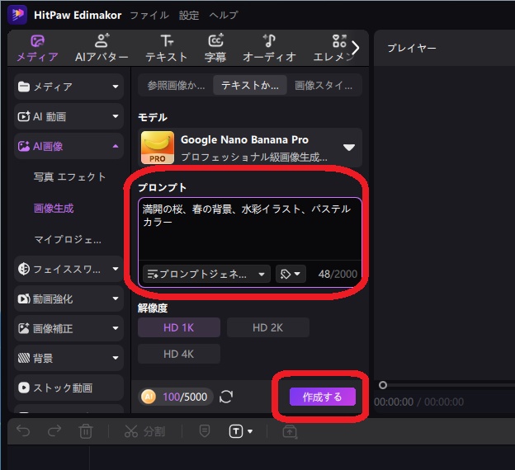Screen dimensions: 515x470
Task: Click the ストック動画 play icon
Action: (24, 388)
